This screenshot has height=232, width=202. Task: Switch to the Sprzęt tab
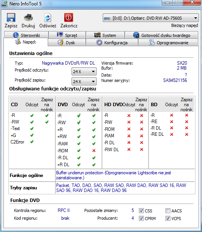click(x=67, y=35)
